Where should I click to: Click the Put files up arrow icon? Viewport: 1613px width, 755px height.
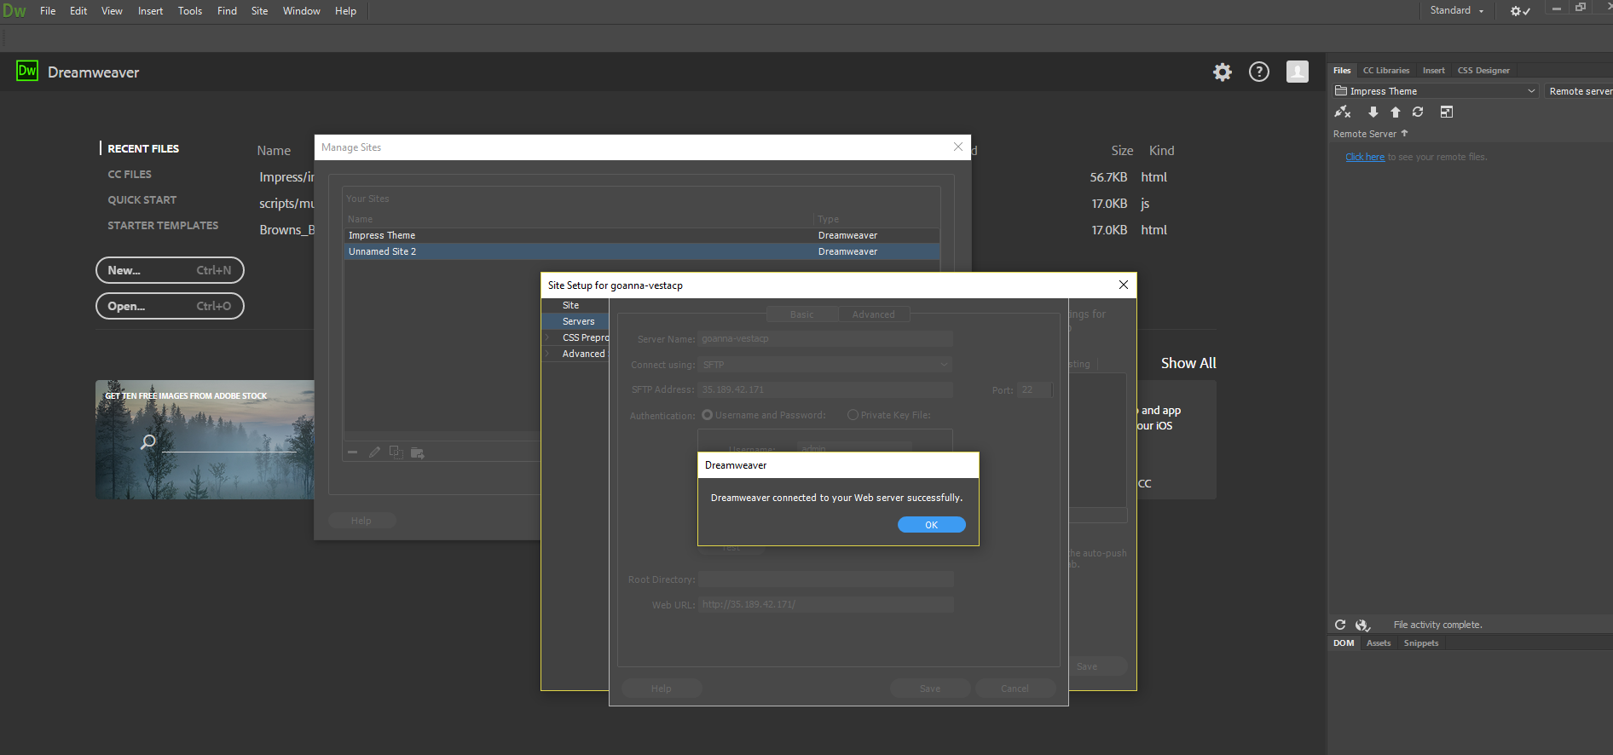click(x=1396, y=112)
